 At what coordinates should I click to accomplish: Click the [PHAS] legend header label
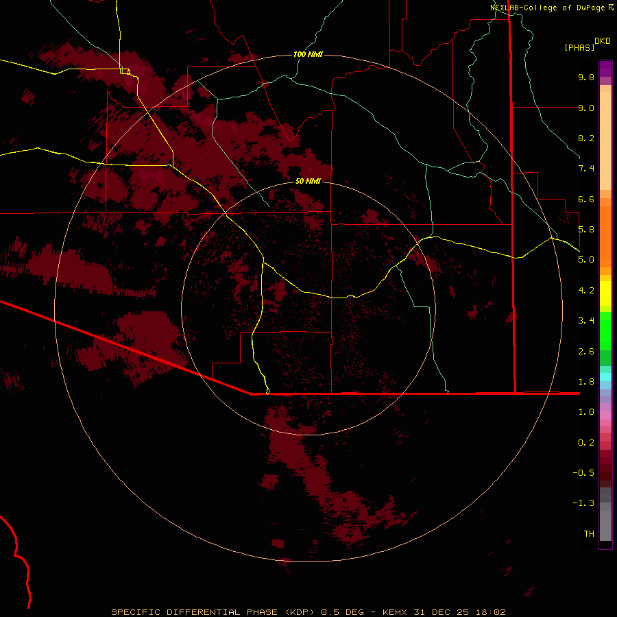pos(579,47)
